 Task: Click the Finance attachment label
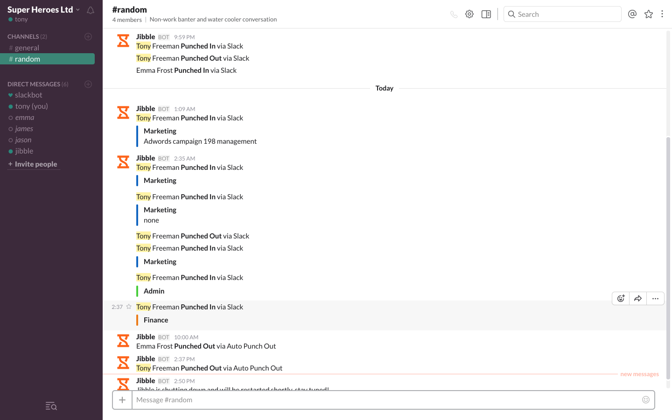(x=156, y=320)
